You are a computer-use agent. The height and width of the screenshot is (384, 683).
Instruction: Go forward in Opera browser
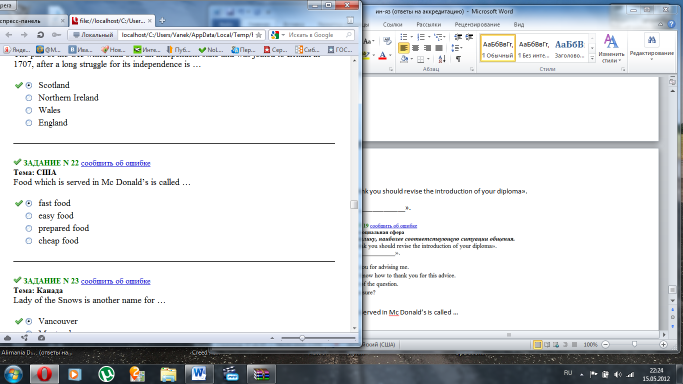pos(24,35)
